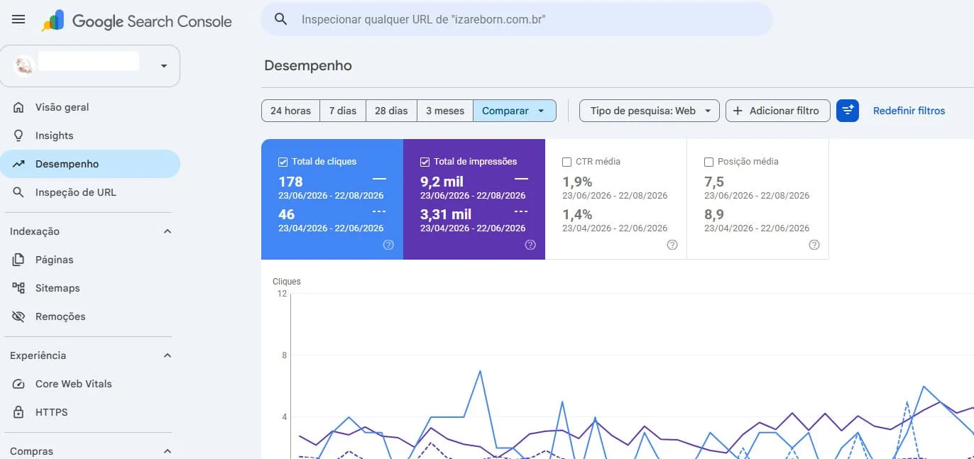The width and height of the screenshot is (974, 459).
Task: Open Inspeção de URL page
Action: [x=90, y=192]
